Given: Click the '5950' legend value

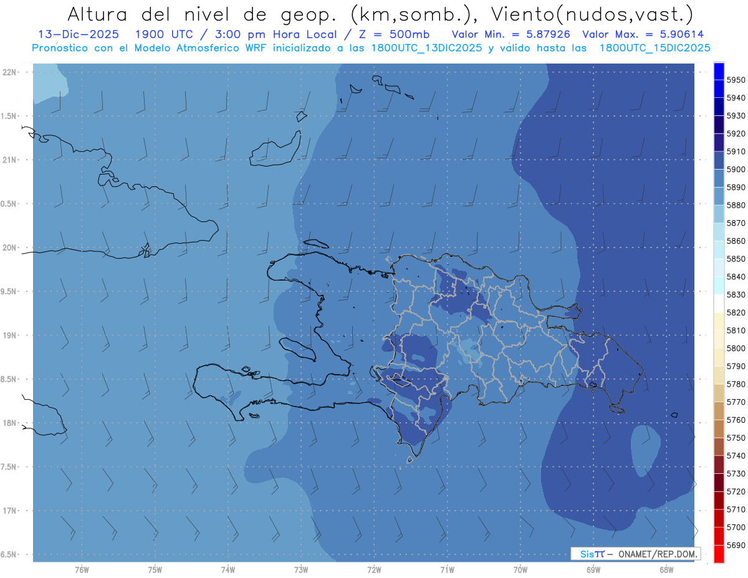Looking at the screenshot, I should (736, 80).
